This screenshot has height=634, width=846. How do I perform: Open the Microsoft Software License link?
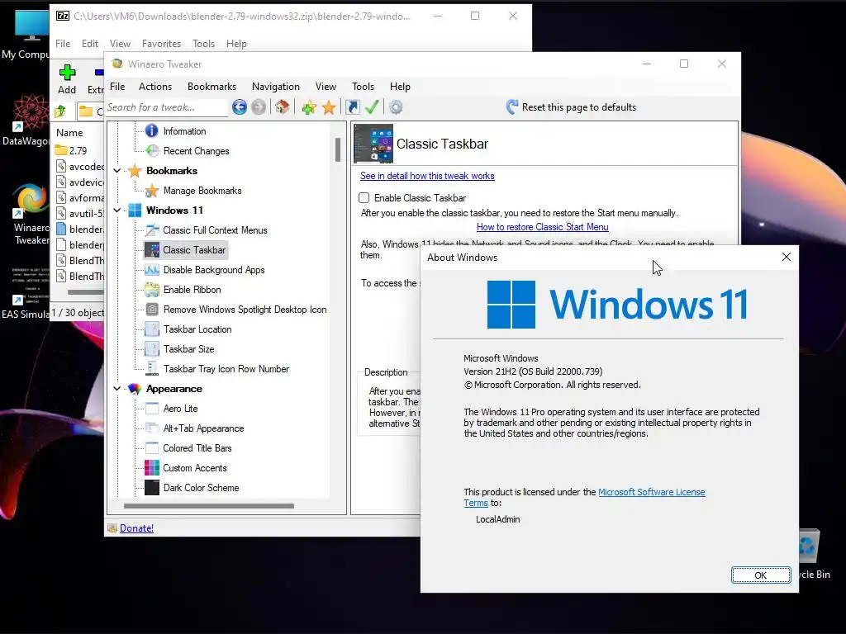point(652,492)
